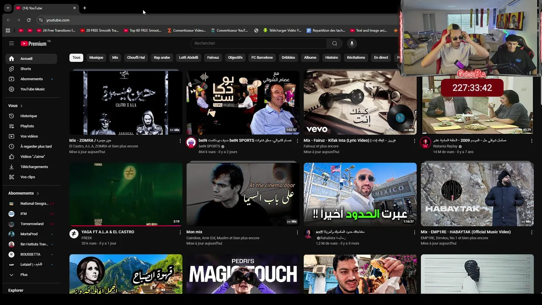Image resolution: width=542 pixels, height=305 pixels.
Task: Open the hamburger guide menu
Action: click(x=11, y=43)
